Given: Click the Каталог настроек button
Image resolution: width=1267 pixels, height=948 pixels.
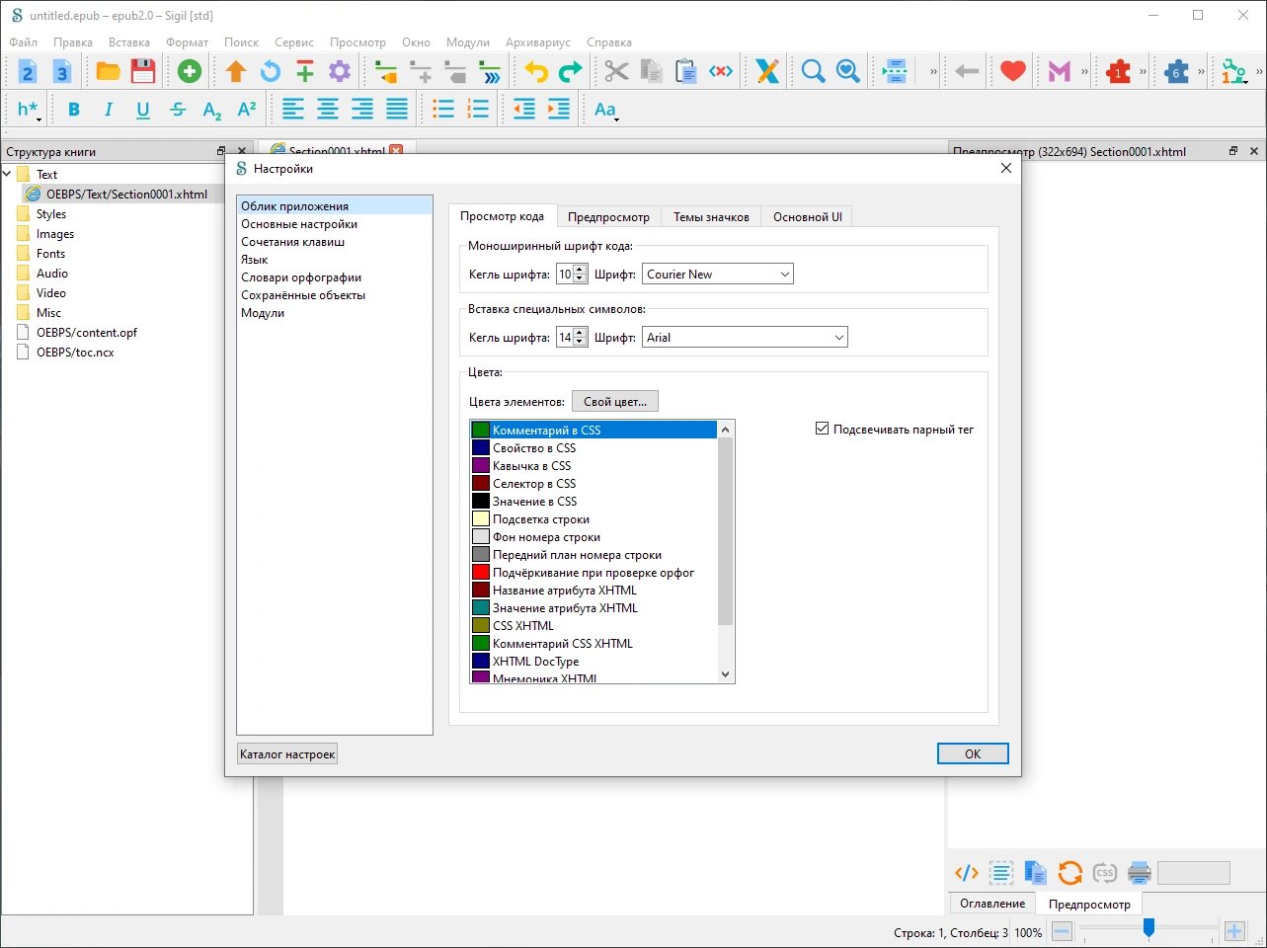Looking at the screenshot, I should [x=287, y=754].
